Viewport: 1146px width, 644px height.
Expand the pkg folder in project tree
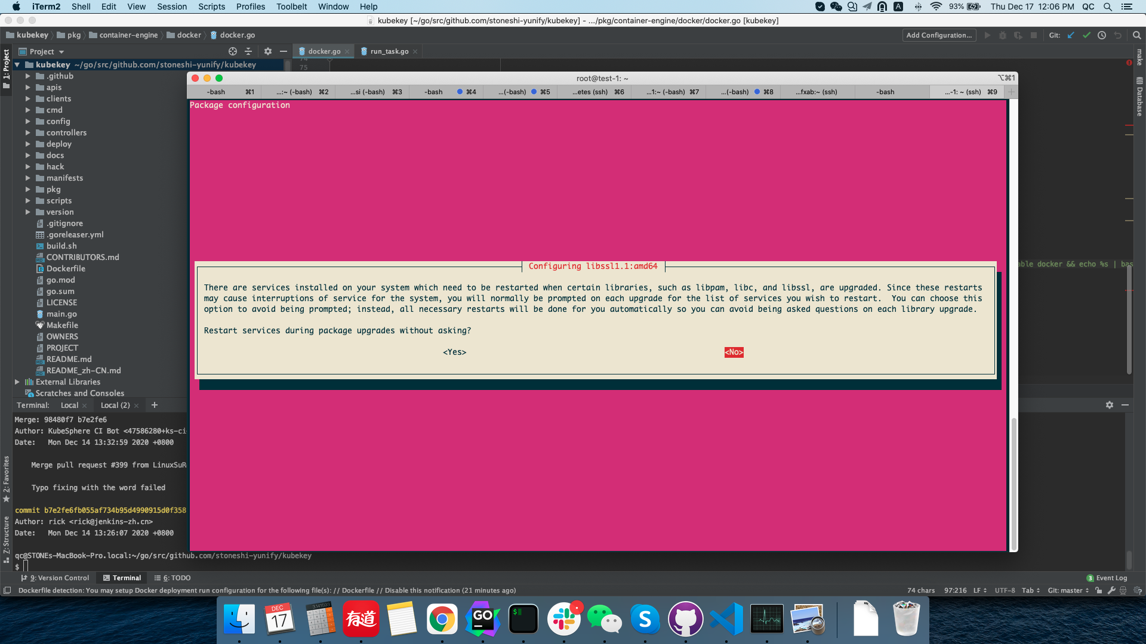click(27, 190)
